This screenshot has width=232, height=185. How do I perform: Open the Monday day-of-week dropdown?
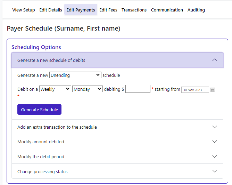tap(88, 89)
